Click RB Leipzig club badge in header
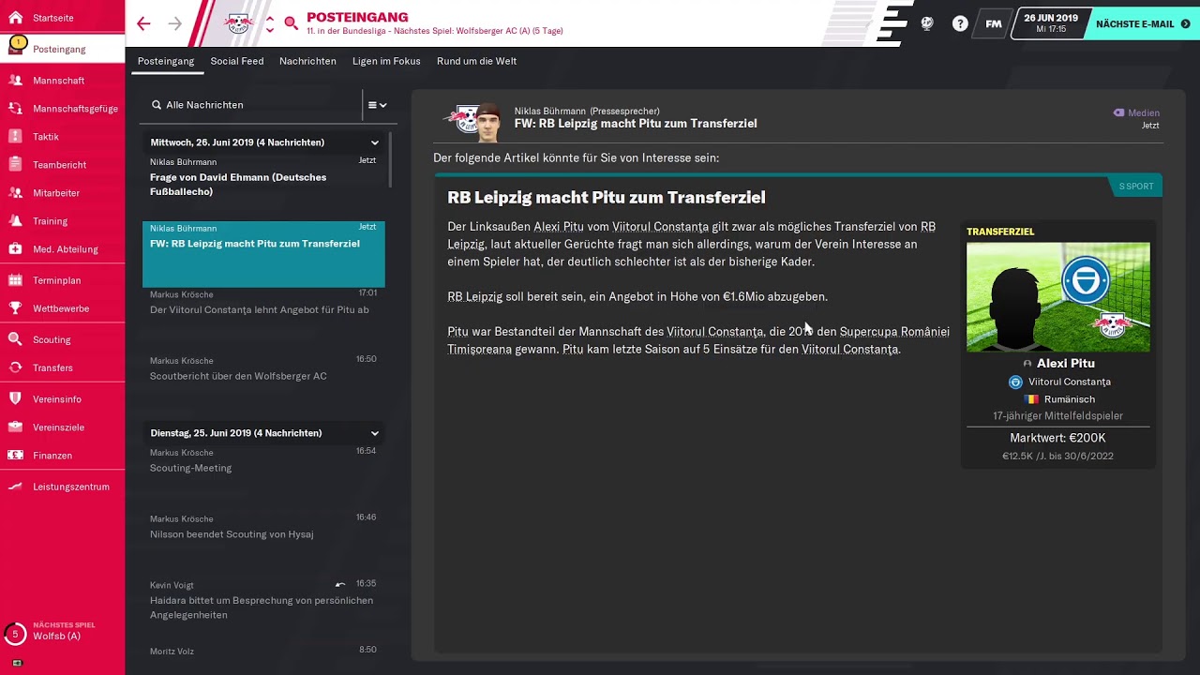Viewport: 1200px width, 675px height. (x=240, y=23)
